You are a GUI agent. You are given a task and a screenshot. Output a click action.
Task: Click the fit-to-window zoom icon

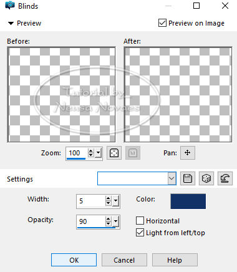click(x=114, y=153)
